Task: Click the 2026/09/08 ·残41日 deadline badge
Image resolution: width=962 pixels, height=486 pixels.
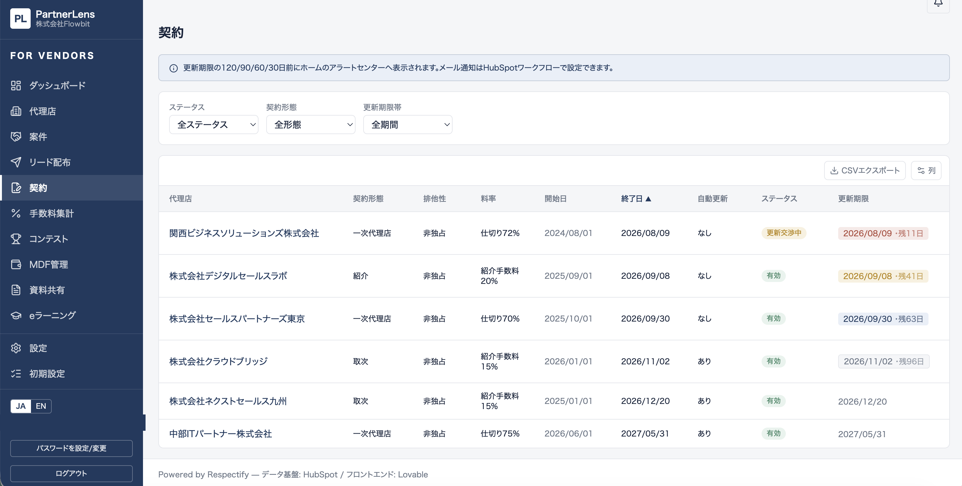Action: pyautogui.click(x=883, y=276)
